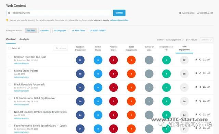Click the bookmark icon for Cre8tion Glow Gel Top Coat

click(196, 60)
